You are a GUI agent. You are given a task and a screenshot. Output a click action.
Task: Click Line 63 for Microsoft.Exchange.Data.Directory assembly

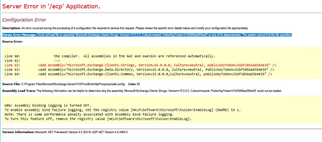[140, 70]
